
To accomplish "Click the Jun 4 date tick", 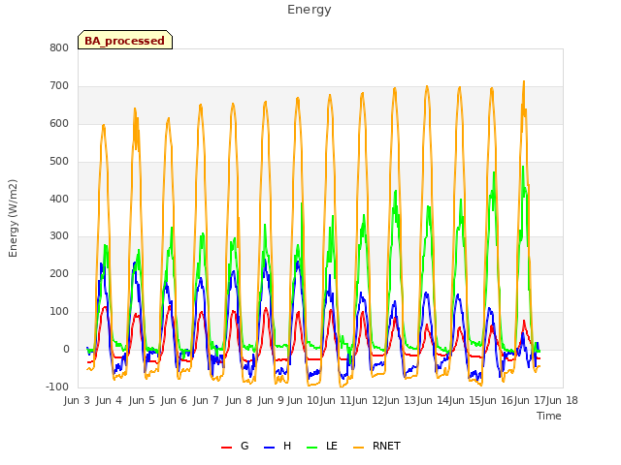I will tap(109, 400).
